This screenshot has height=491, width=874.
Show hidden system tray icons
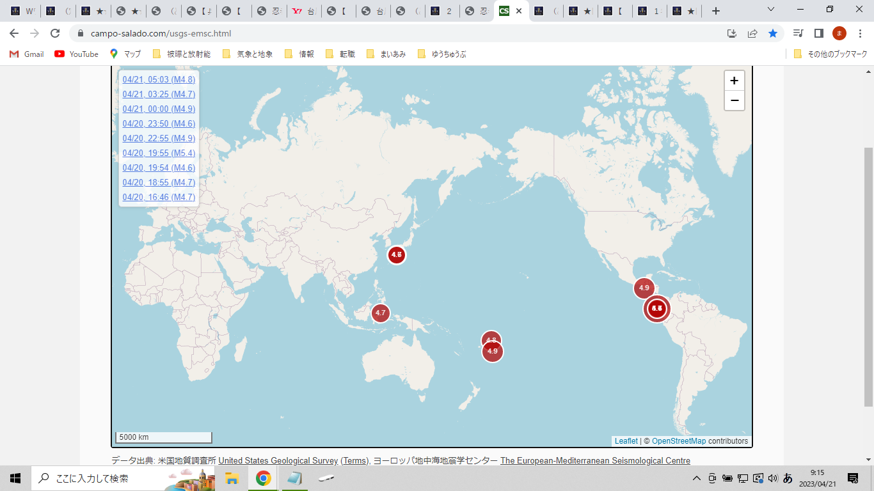coord(697,478)
